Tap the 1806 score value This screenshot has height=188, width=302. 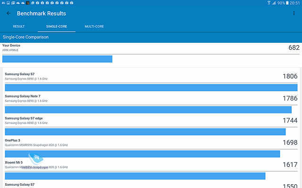pyautogui.click(x=290, y=76)
